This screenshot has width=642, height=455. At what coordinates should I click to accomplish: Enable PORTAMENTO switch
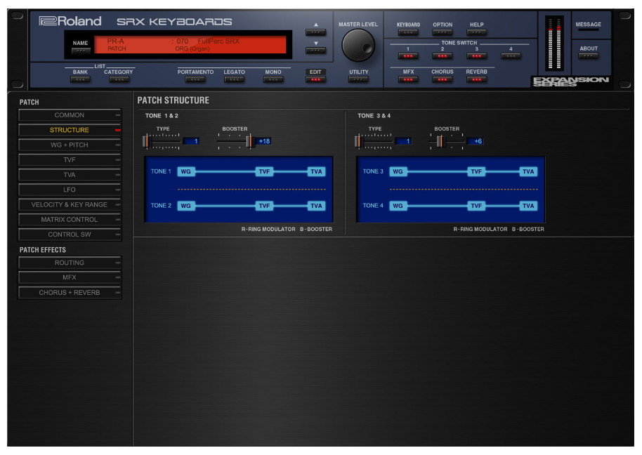click(x=195, y=79)
